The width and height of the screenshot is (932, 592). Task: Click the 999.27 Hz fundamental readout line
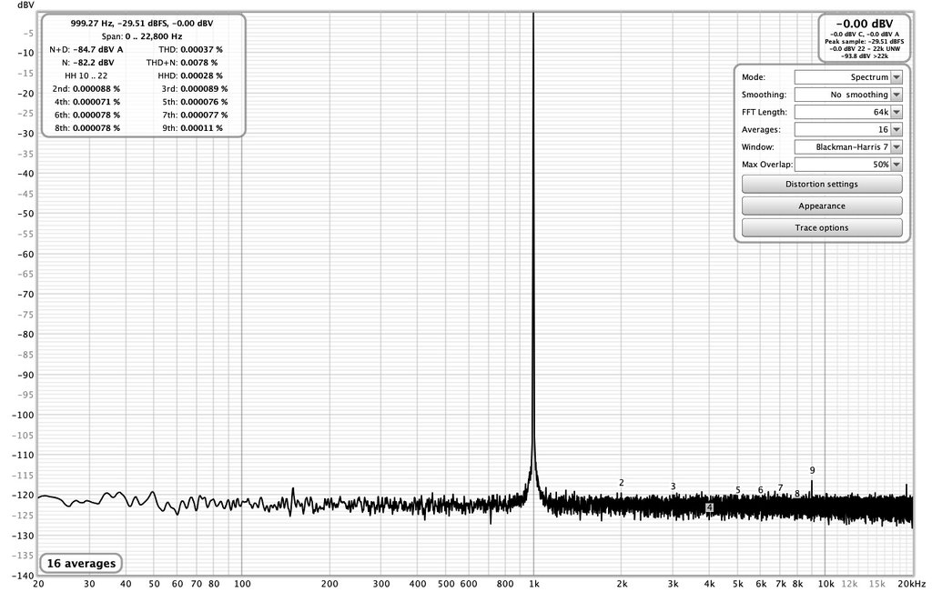click(141, 23)
